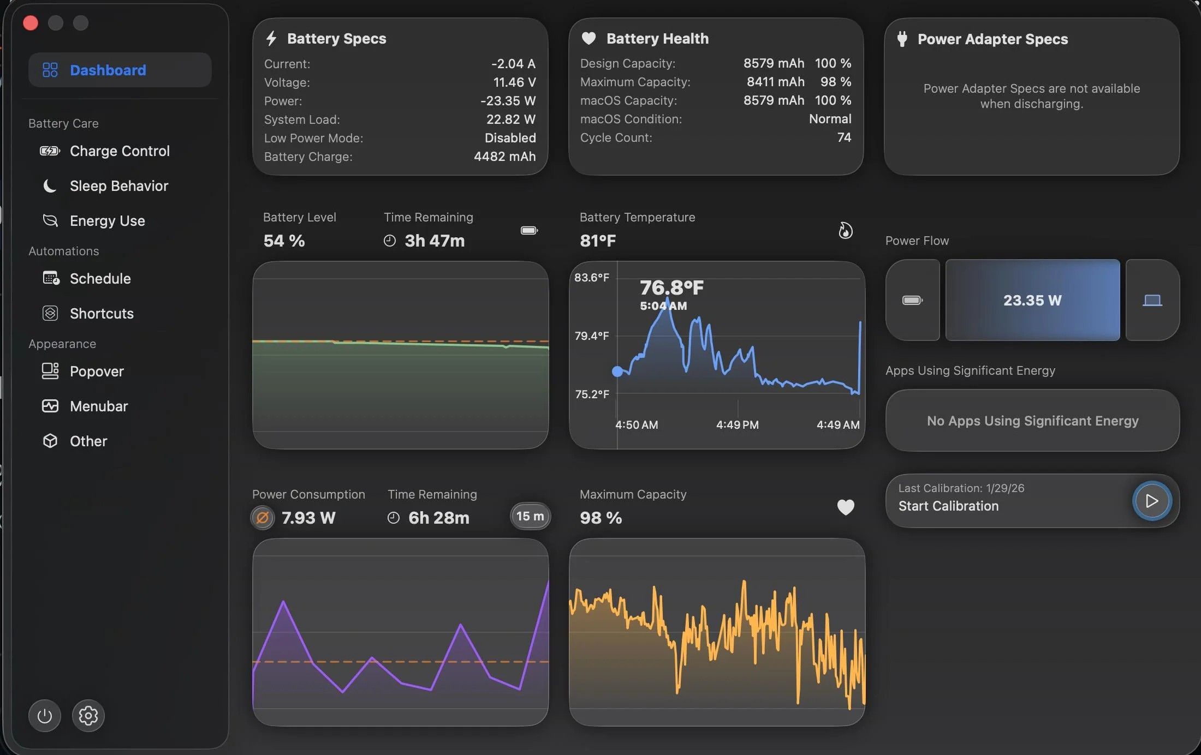The image size is (1201, 755).
Task: Click the 23.35 W power flow bar
Action: [x=1032, y=300]
